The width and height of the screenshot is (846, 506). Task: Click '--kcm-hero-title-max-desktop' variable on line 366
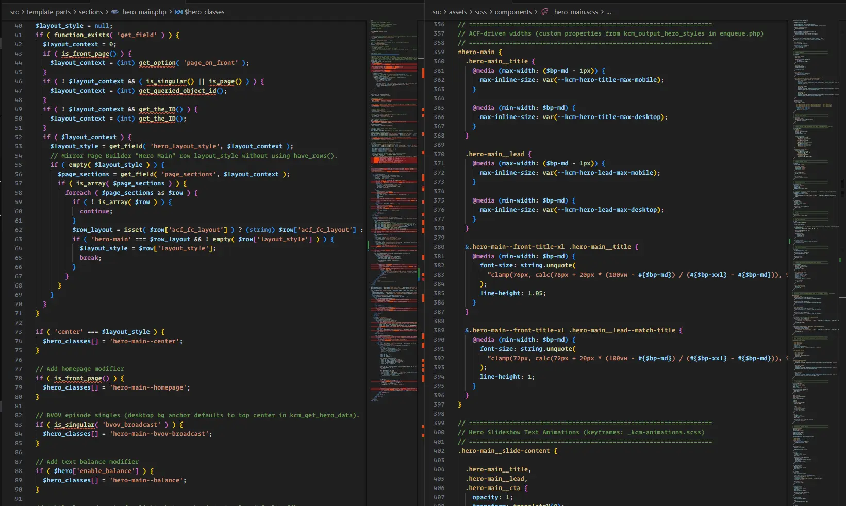[x=609, y=117]
